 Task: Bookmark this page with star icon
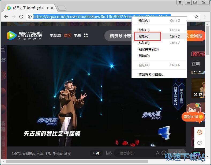click(x=196, y=17)
